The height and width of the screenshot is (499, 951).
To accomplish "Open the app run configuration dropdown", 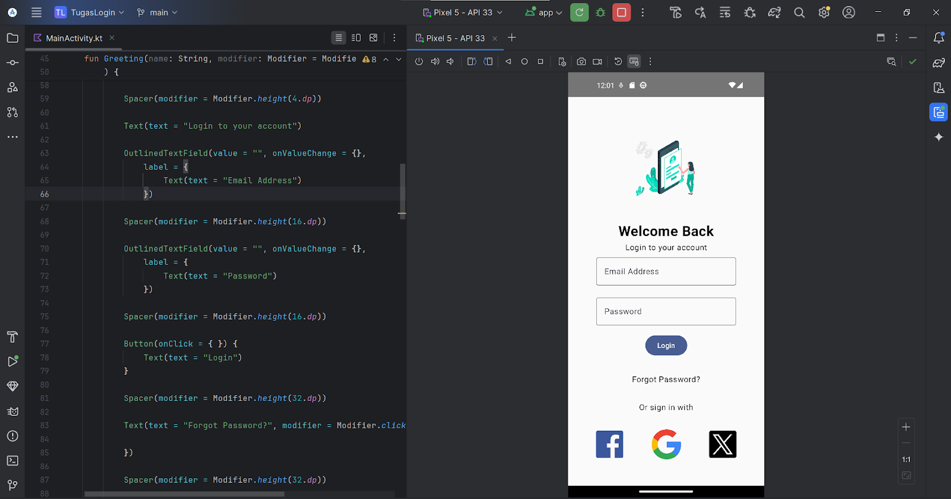I will tap(543, 12).
